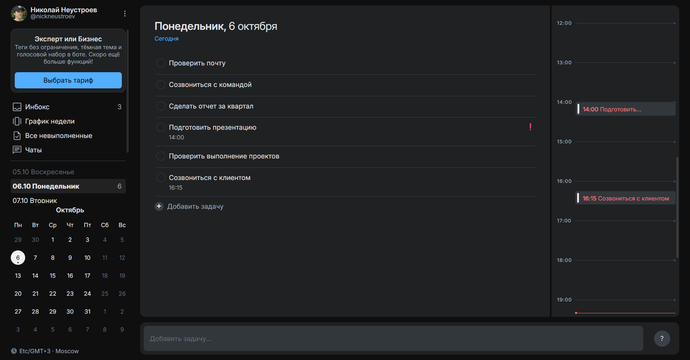
Task: Click the Добавить задачу... input field
Action: click(393, 338)
